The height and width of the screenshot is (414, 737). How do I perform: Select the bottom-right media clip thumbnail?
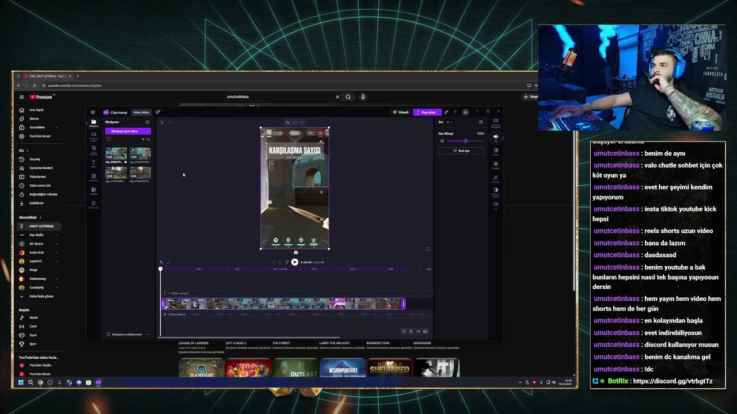point(140,172)
